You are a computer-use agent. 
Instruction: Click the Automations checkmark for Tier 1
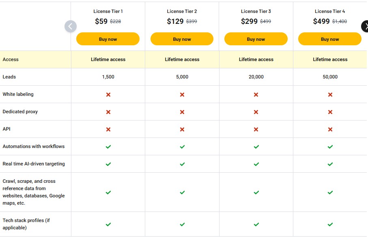[x=108, y=147]
